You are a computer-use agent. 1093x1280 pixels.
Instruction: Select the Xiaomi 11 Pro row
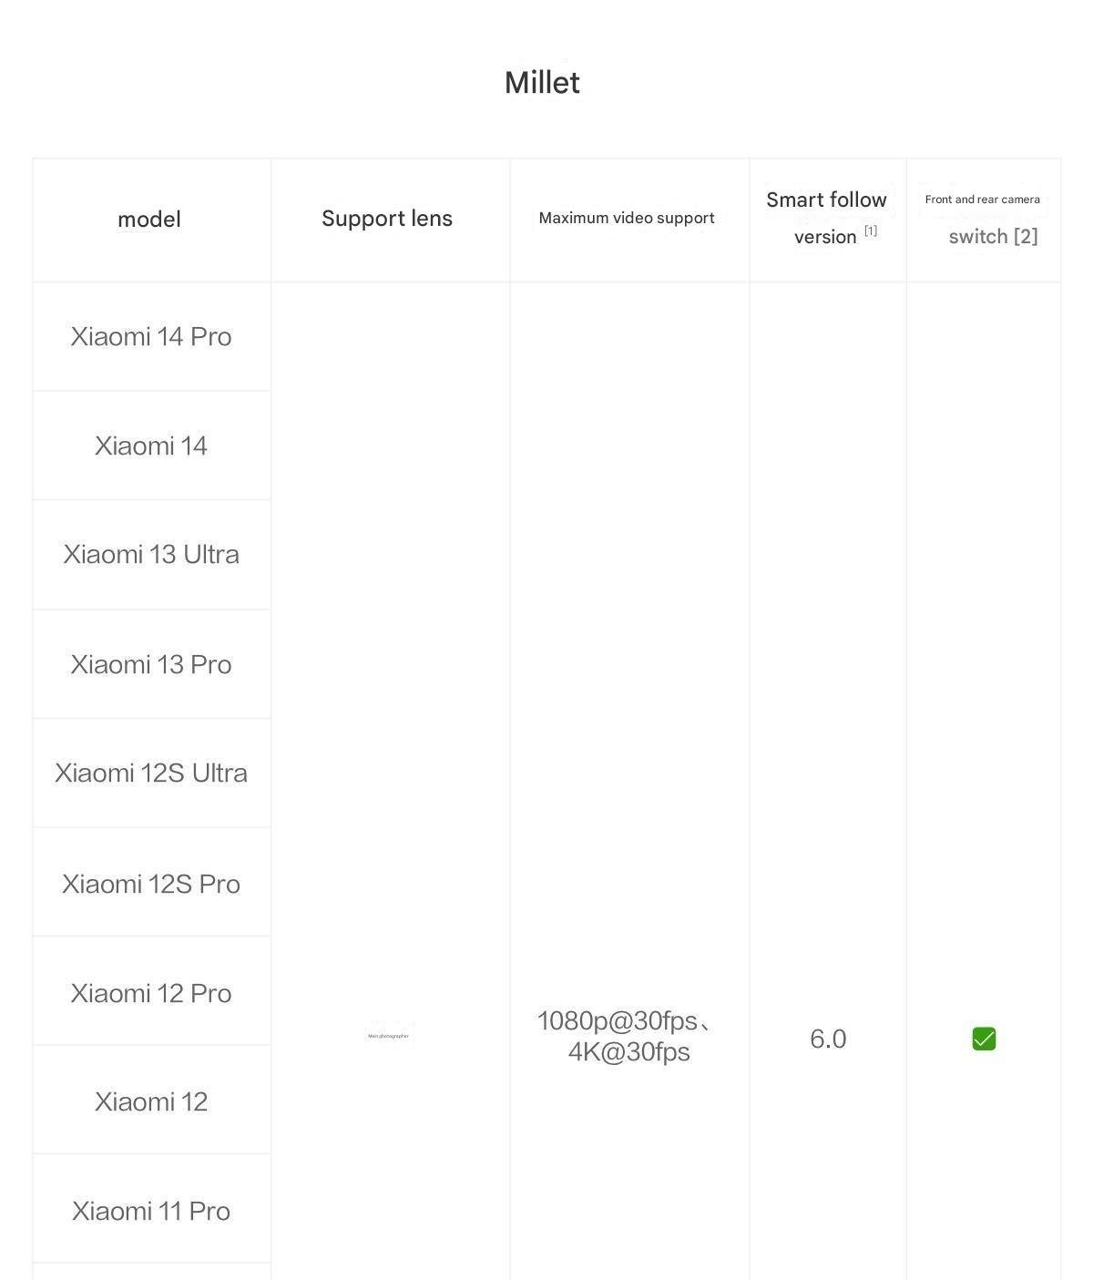[x=151, y=1211]
